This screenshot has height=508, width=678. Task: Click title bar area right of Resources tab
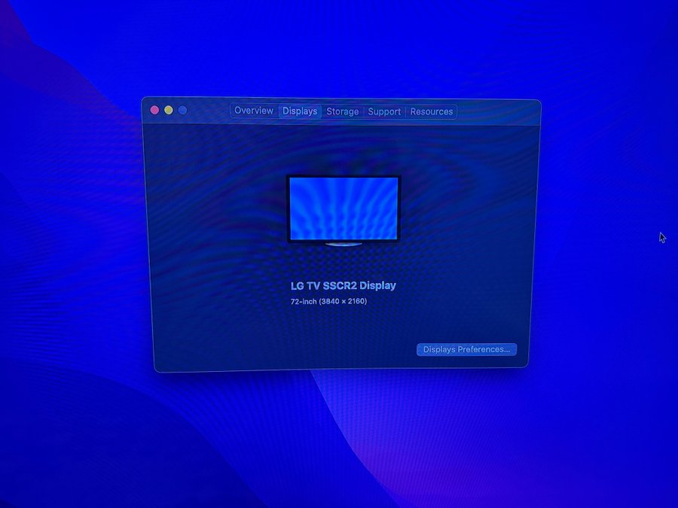point(497,111)
